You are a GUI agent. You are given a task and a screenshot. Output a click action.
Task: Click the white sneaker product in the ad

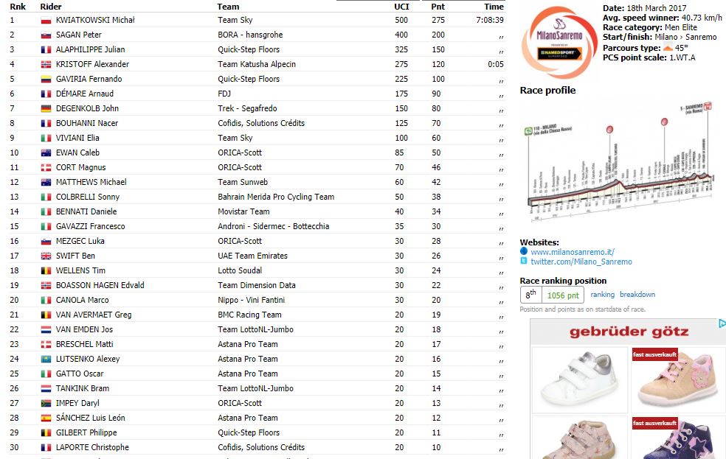pyautogui.click(x=580, y=379)
